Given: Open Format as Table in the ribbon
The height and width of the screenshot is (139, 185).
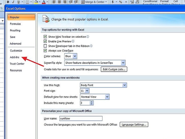Looking at the screenshot, I should (164, 2).
